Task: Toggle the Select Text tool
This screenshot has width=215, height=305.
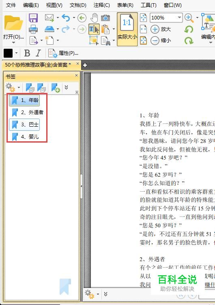Action: (94, 29)
